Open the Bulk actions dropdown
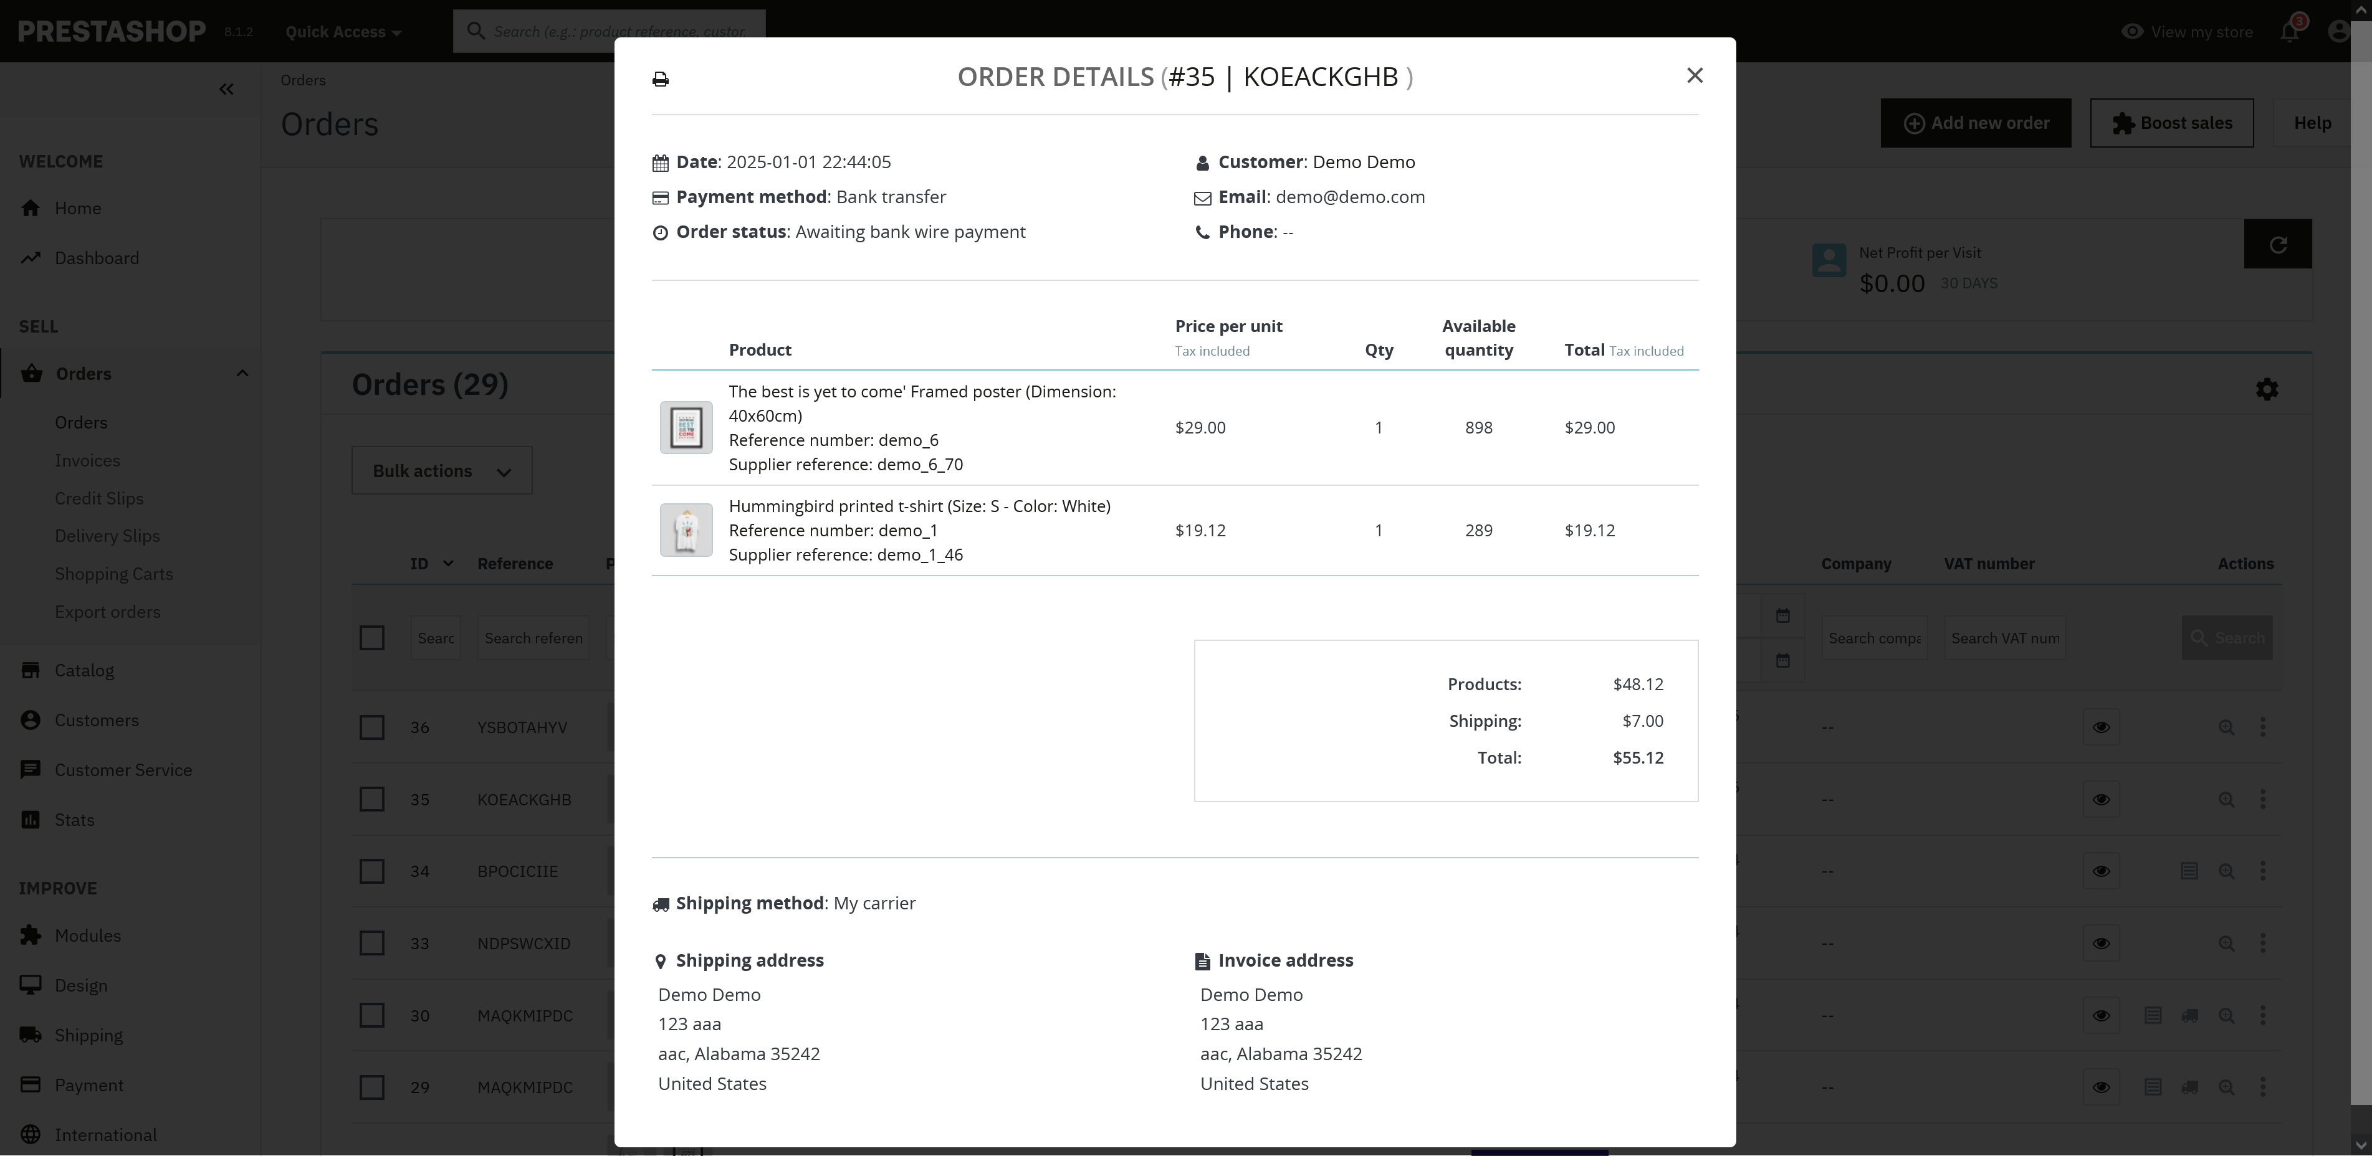 pos(442,470)
